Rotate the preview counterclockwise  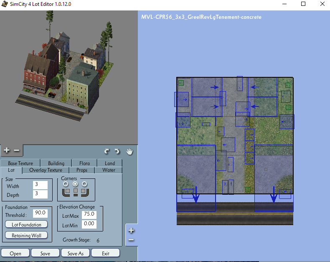(x=107, y=151)
